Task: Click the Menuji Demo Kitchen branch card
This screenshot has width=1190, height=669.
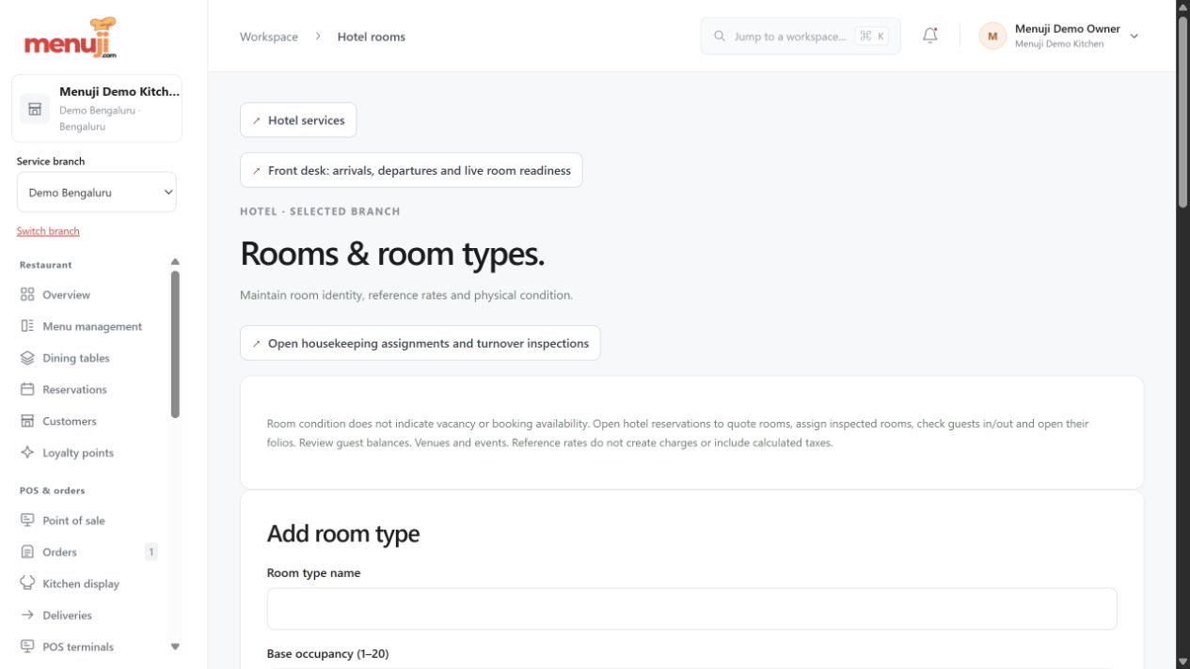Action: [x=97, y=109]
